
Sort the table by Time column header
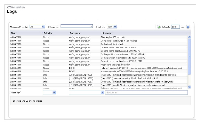[13, 33]
